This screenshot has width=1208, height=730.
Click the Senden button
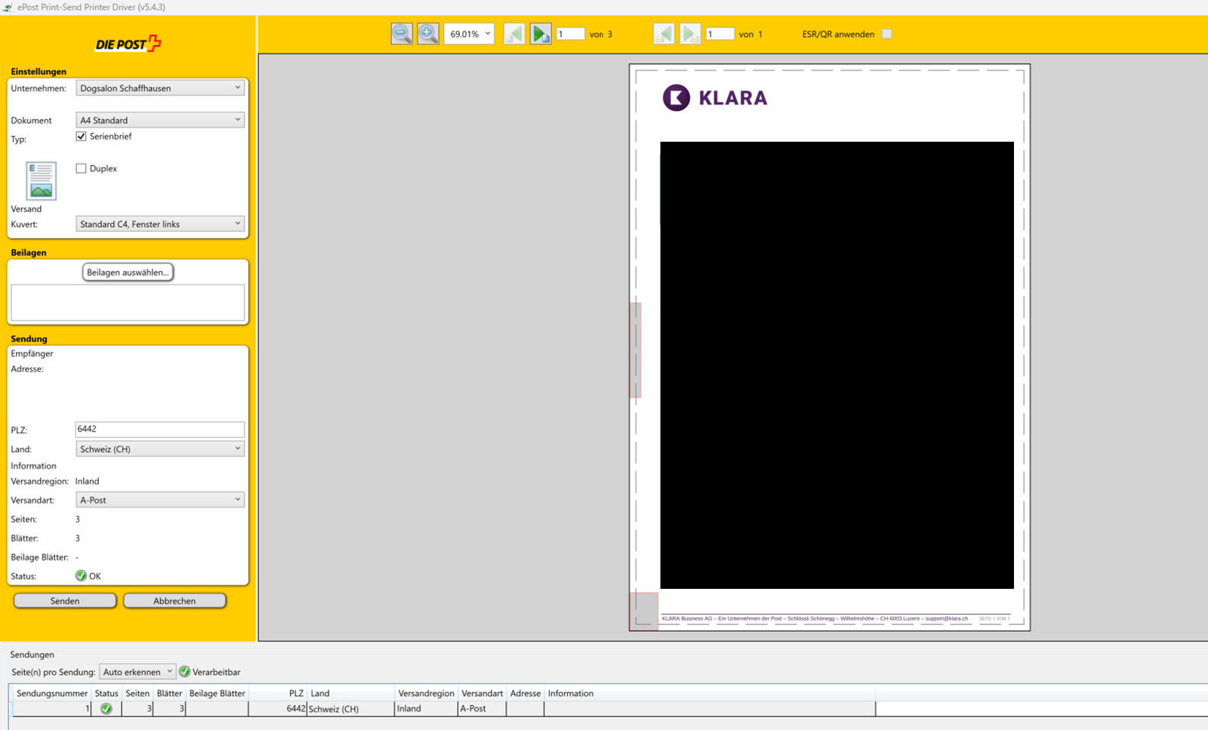(65, 601)
